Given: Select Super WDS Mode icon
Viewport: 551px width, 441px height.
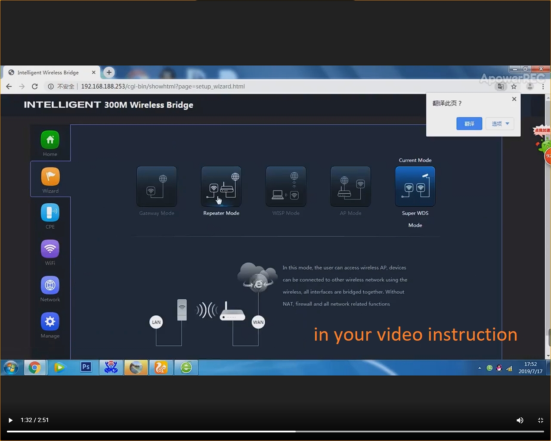Looking at the screenshot, I should (415, 186).
